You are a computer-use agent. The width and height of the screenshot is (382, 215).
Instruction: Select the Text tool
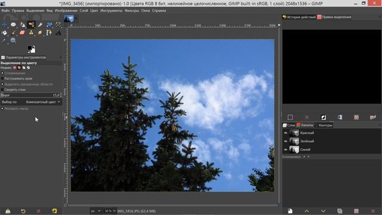click(x=58, y=33)
